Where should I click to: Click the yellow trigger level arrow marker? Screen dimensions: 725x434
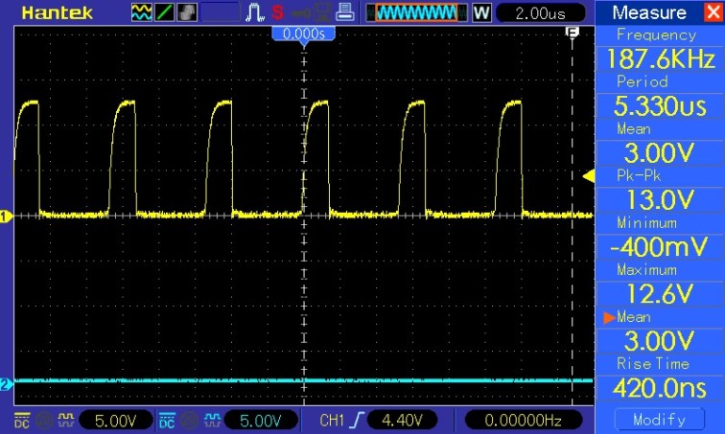click(589, 175)
